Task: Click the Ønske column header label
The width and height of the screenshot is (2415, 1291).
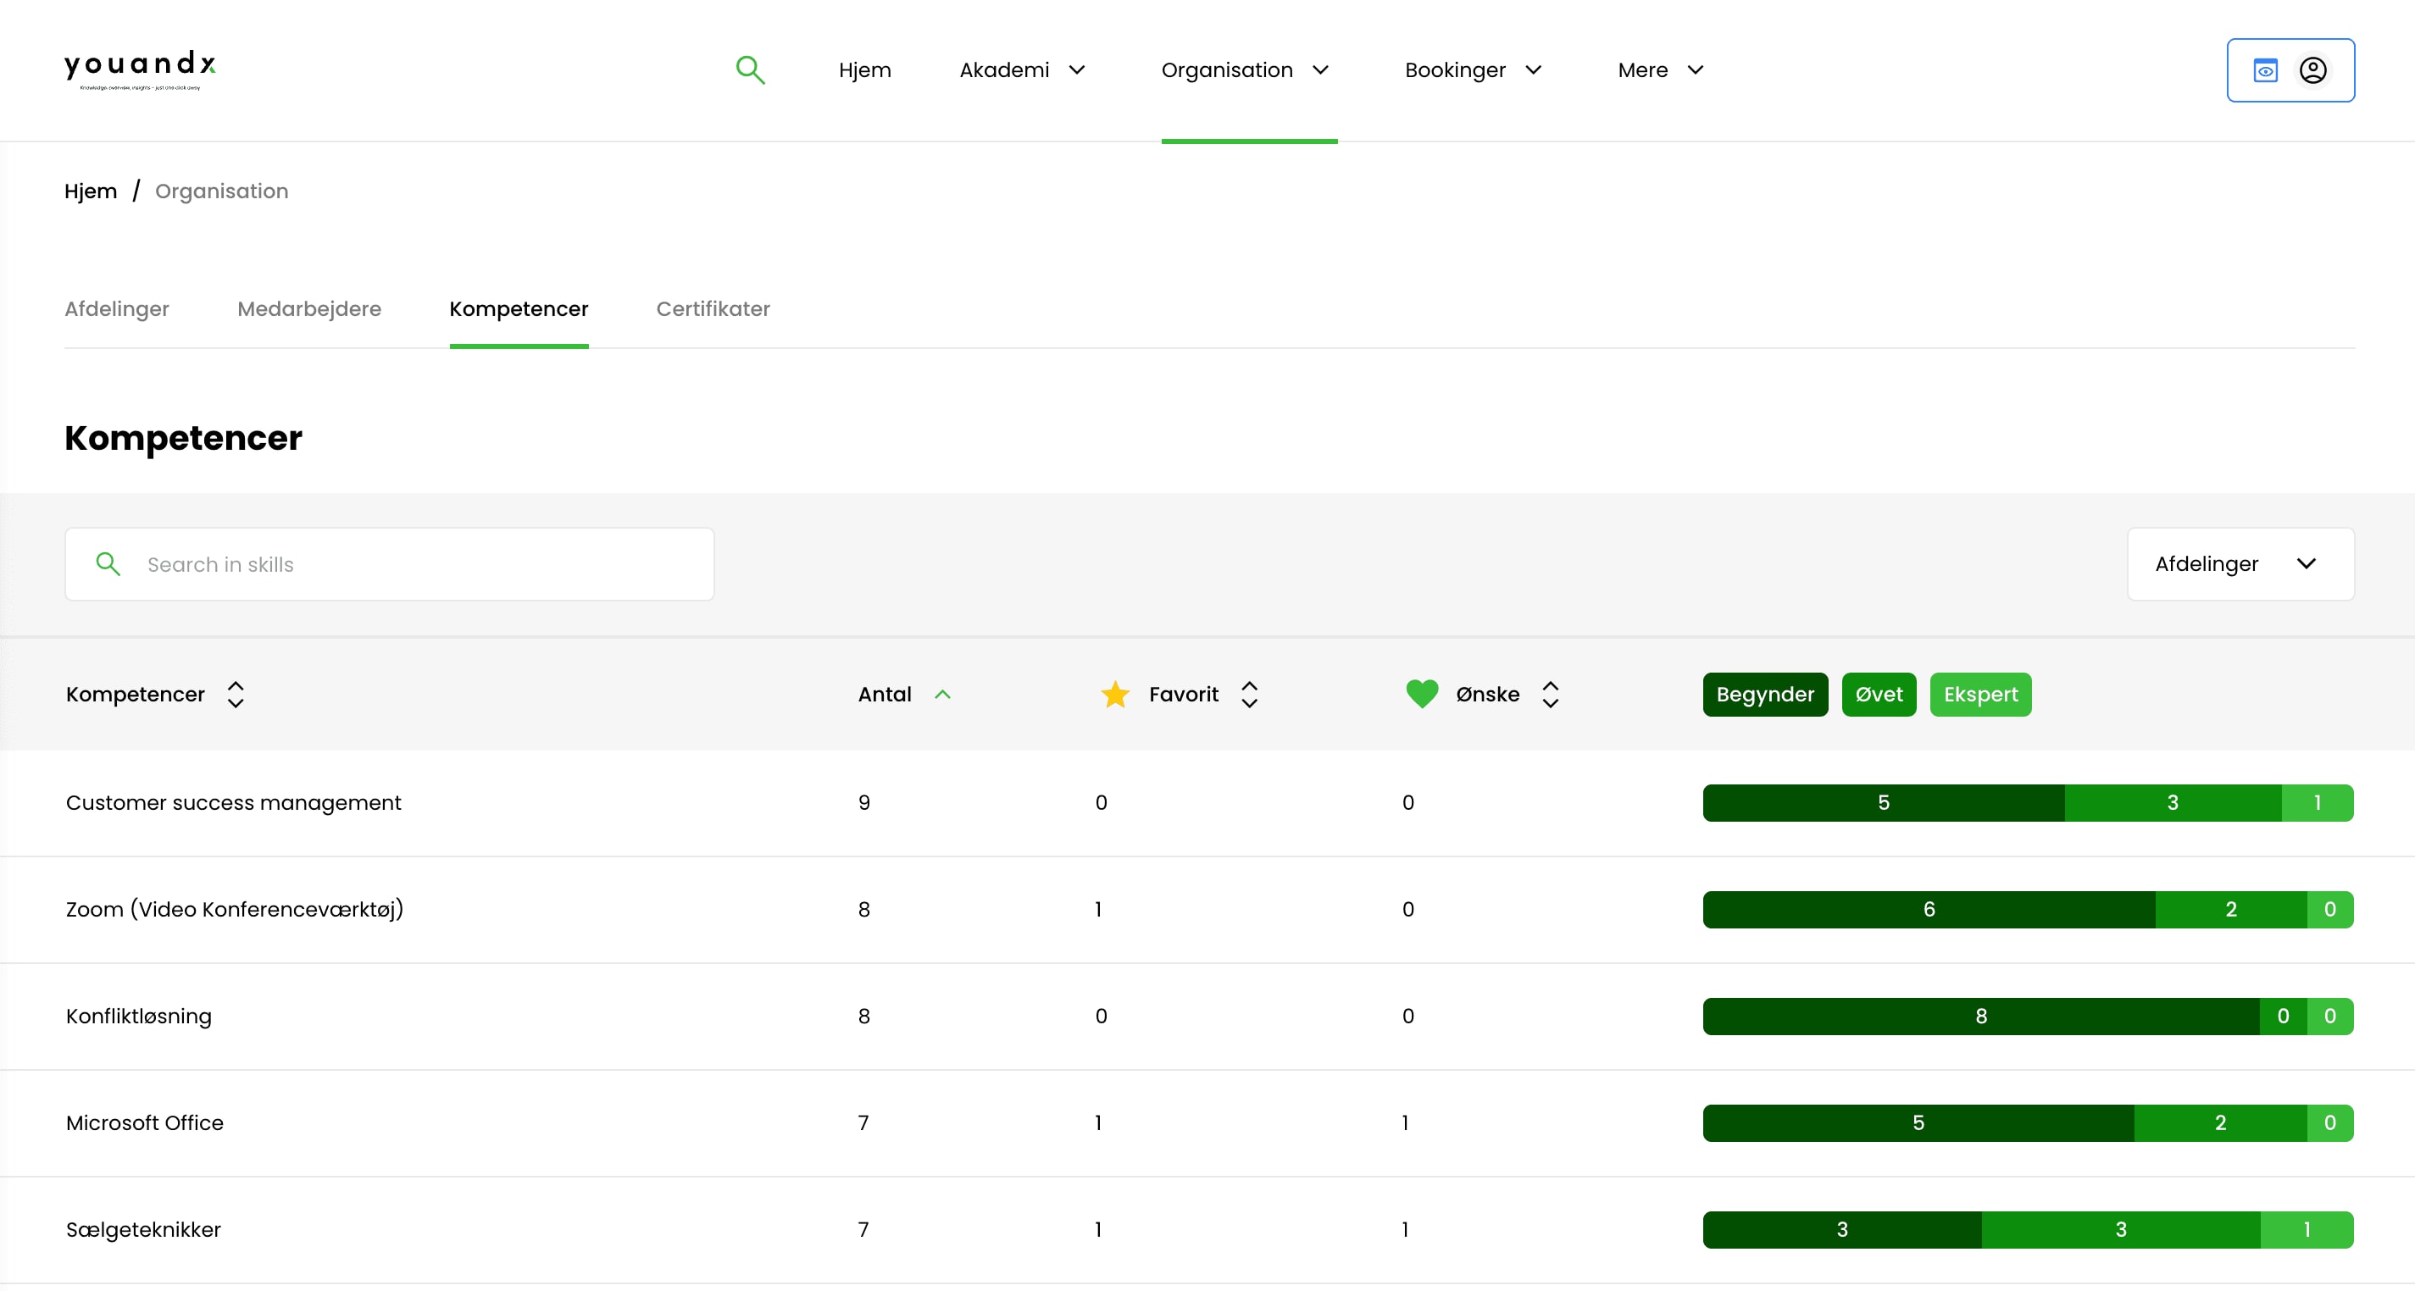Action: [x=1487, y=694]
